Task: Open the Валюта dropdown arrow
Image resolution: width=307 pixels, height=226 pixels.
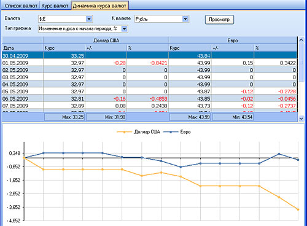Action: 89,19
